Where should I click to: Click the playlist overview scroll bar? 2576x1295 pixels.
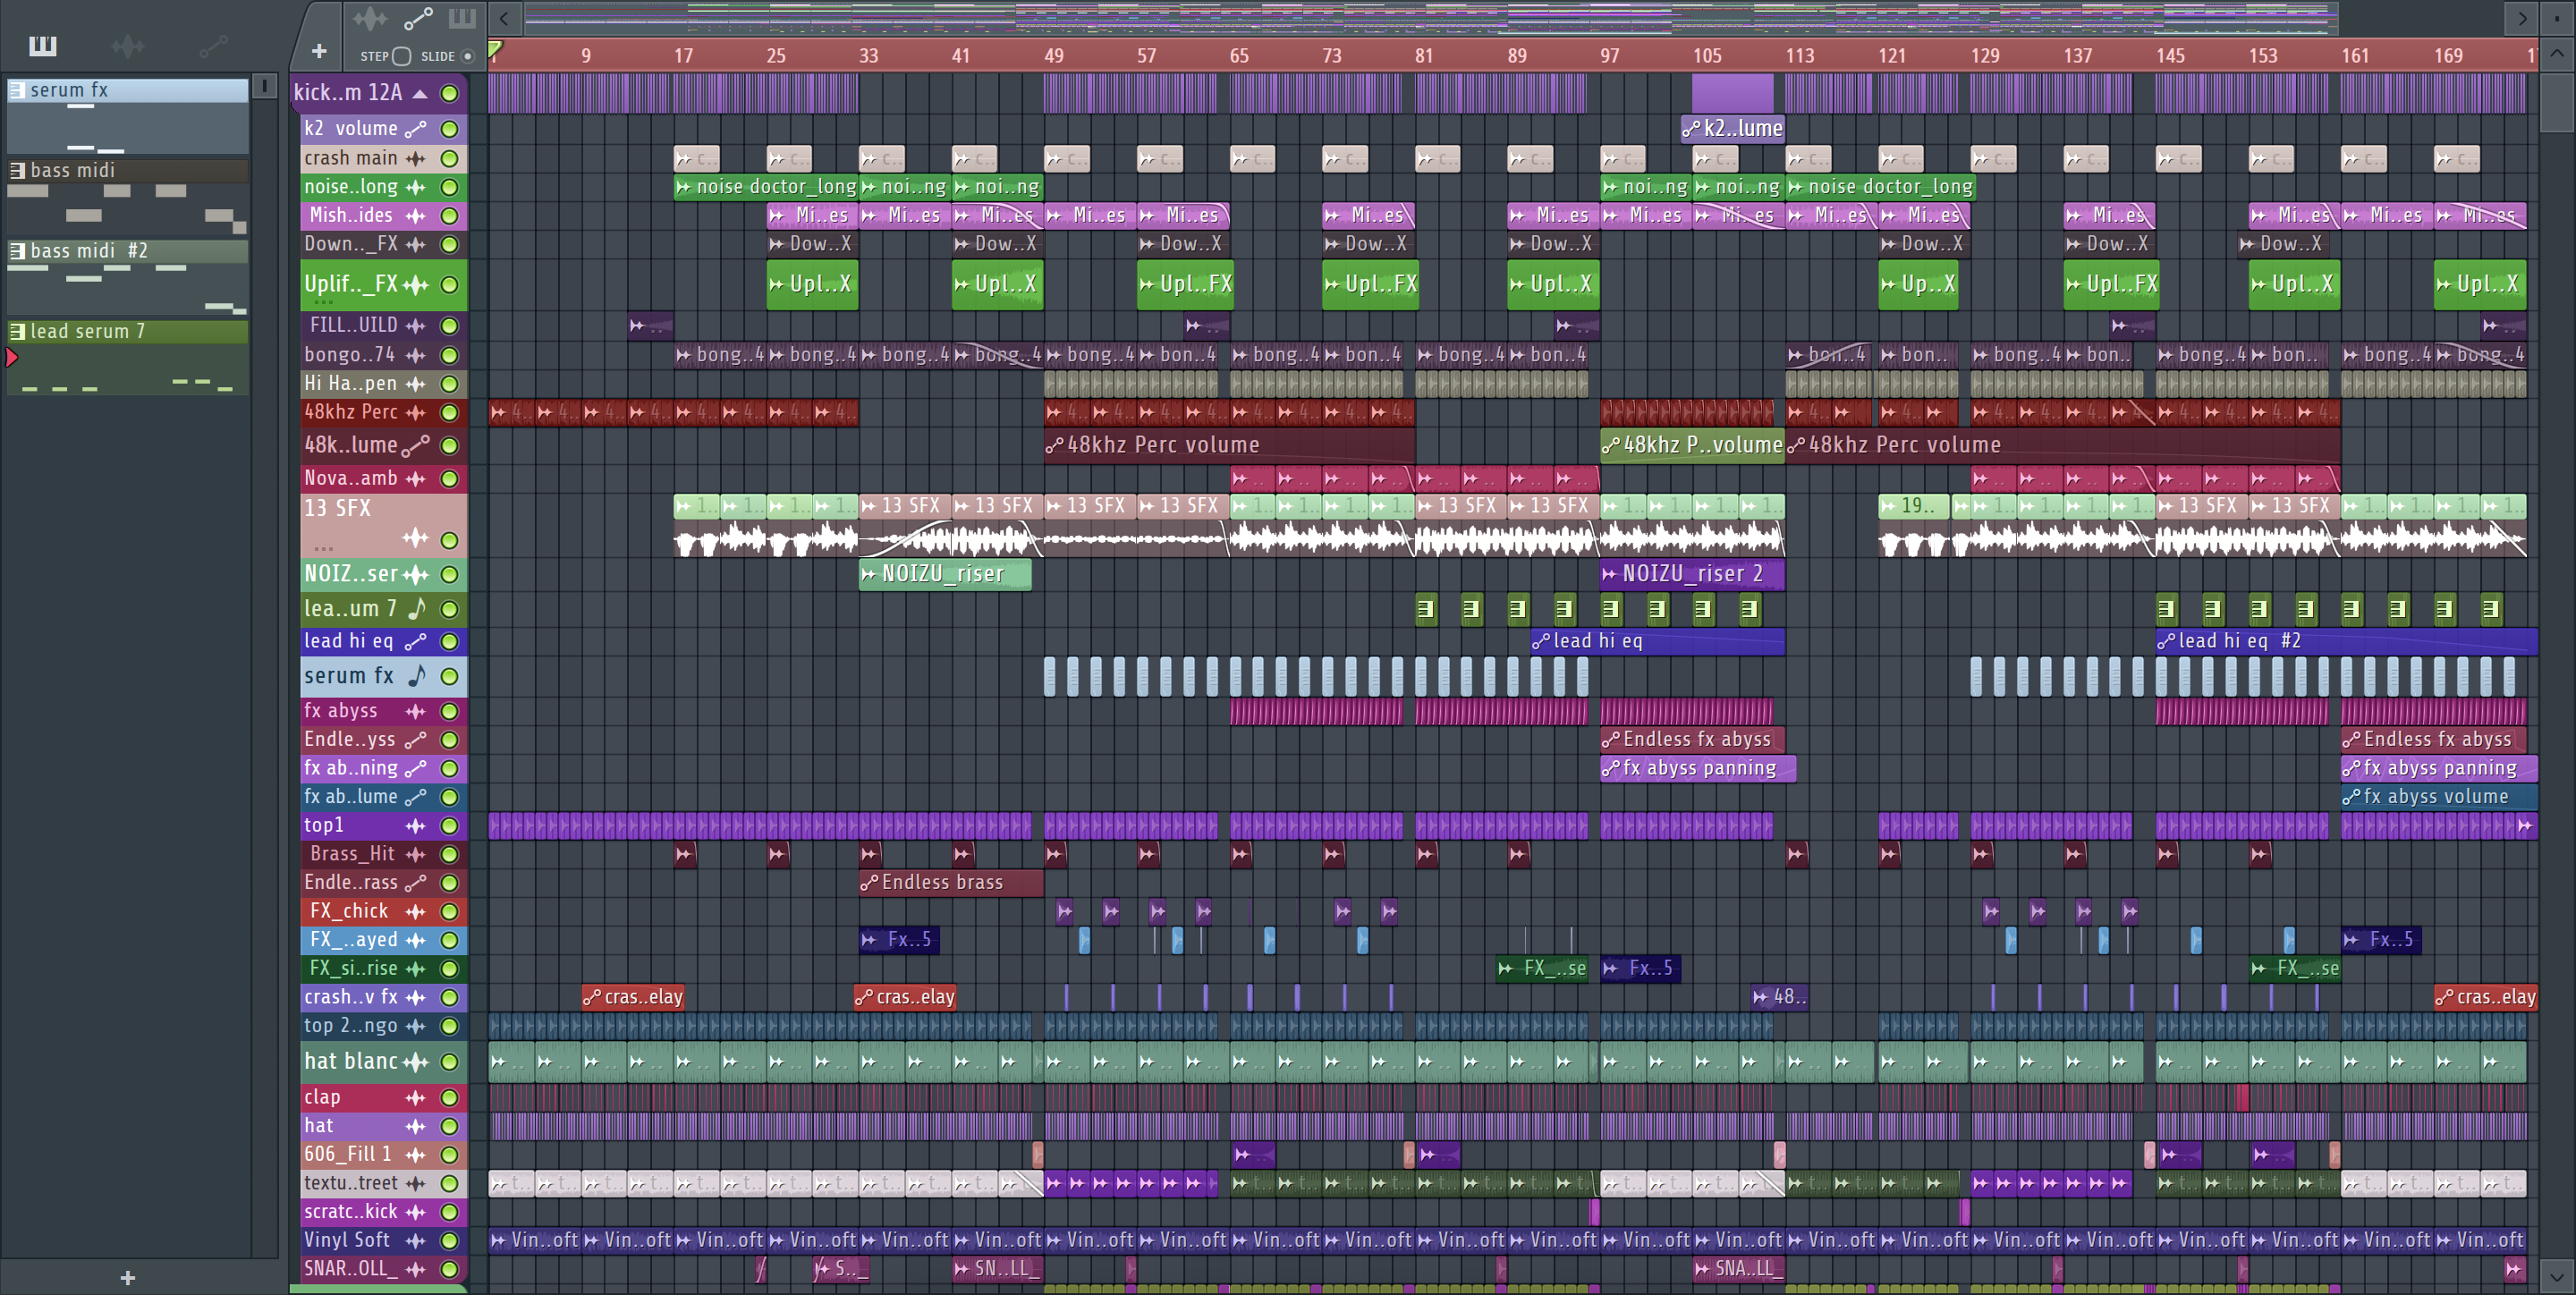pyautogui.click(x=1430, y=18)
